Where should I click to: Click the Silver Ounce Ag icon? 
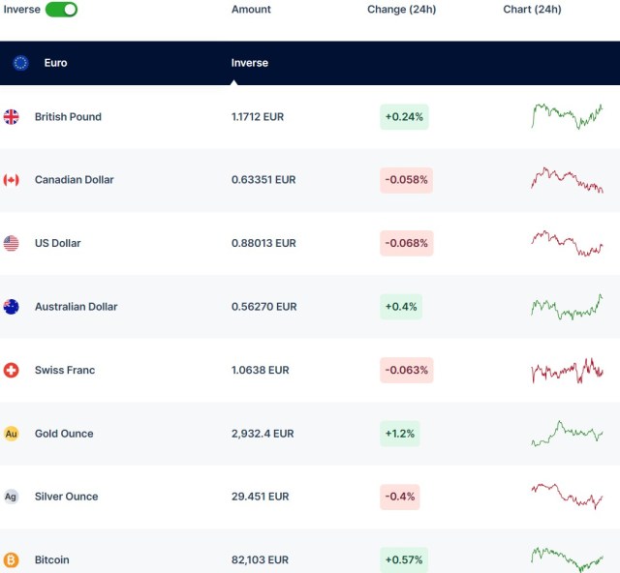tap(12, 497)
